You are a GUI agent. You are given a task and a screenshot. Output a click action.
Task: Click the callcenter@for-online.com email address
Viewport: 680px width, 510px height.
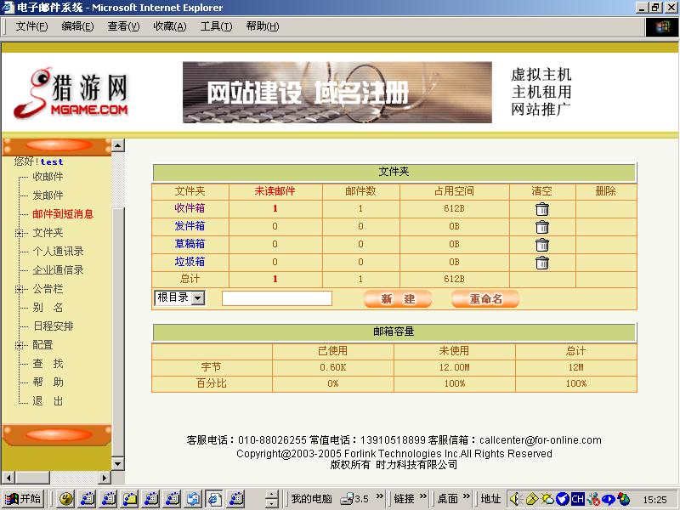(541, 440)
